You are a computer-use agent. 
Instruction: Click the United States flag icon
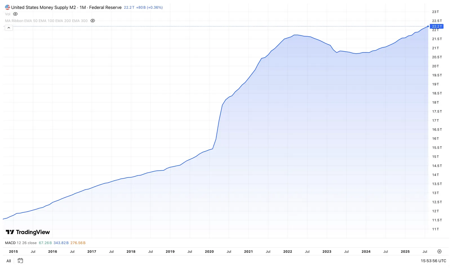tap(7, 7)
